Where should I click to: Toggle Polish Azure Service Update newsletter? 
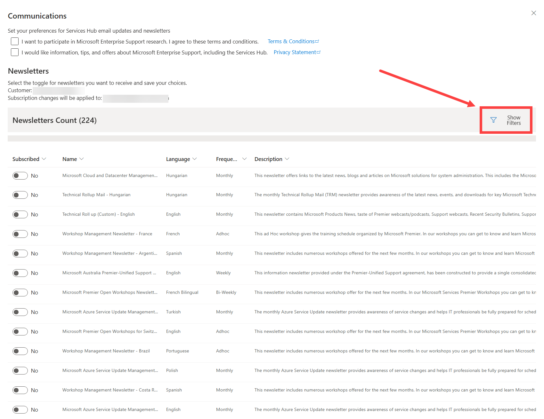click(20, 371)
